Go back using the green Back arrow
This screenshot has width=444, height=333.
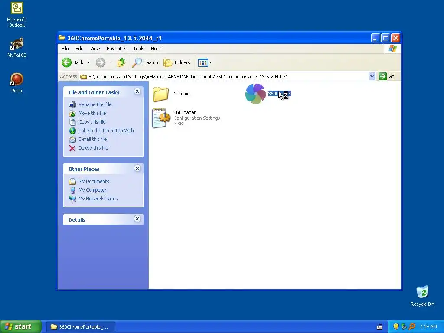point(72,62)
